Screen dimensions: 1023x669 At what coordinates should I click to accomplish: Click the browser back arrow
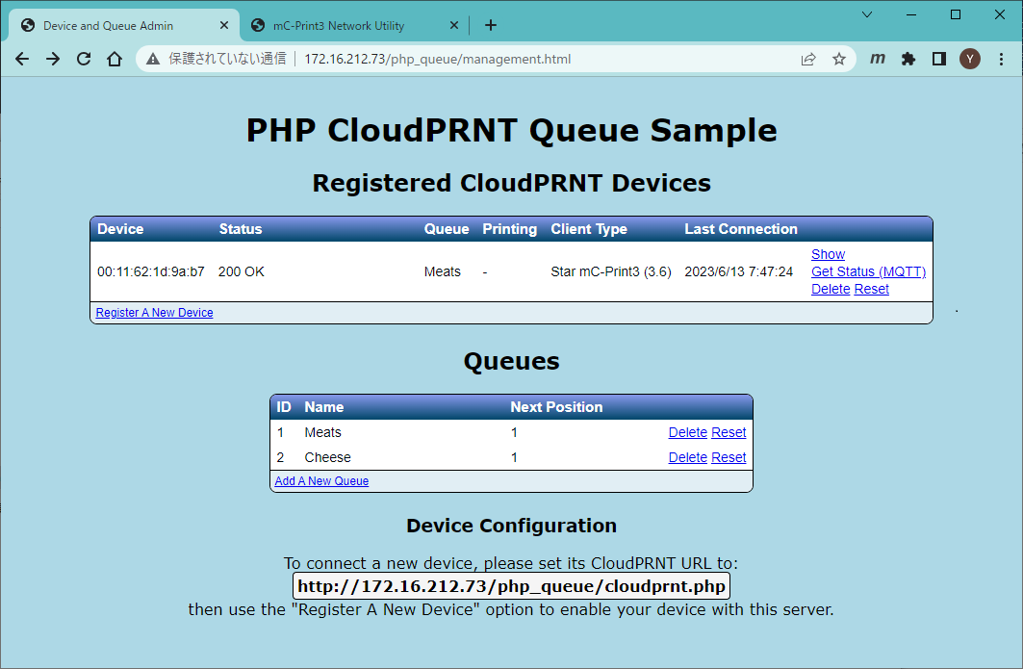coord(22,59)
